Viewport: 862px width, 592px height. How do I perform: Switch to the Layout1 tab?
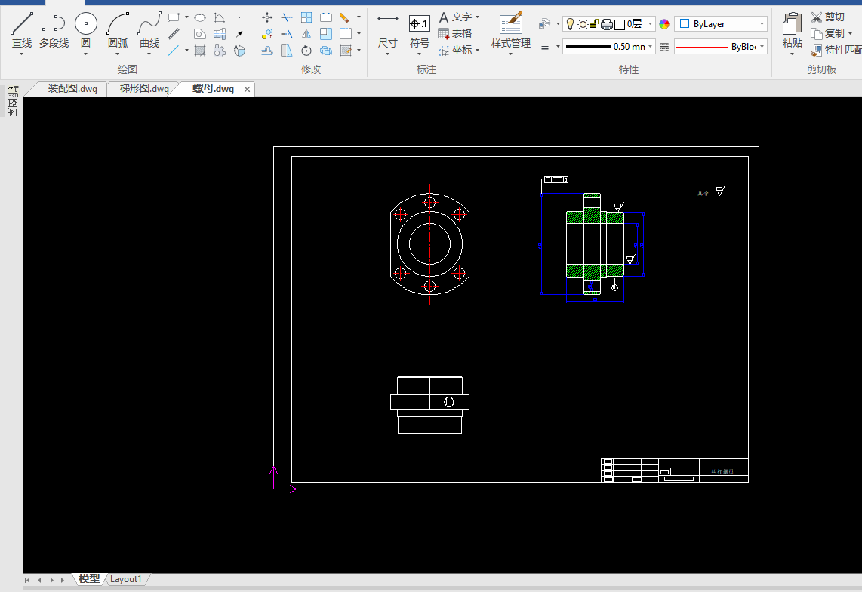[126, 579]
